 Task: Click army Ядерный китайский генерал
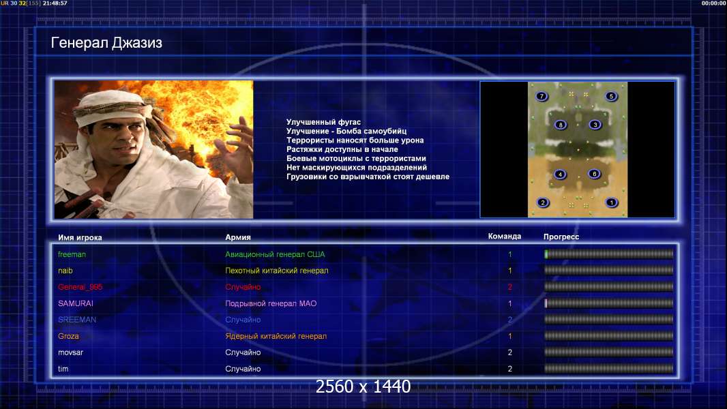coord(276,336)
